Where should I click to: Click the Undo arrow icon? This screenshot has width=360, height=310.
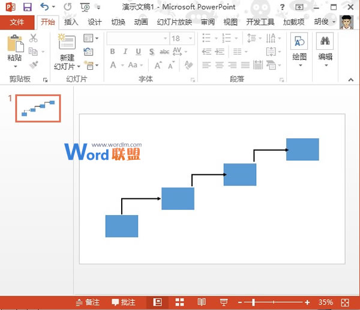point(44,7)
